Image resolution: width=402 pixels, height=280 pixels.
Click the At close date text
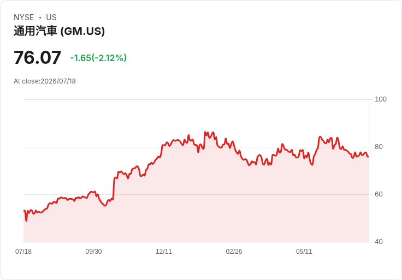45,81
